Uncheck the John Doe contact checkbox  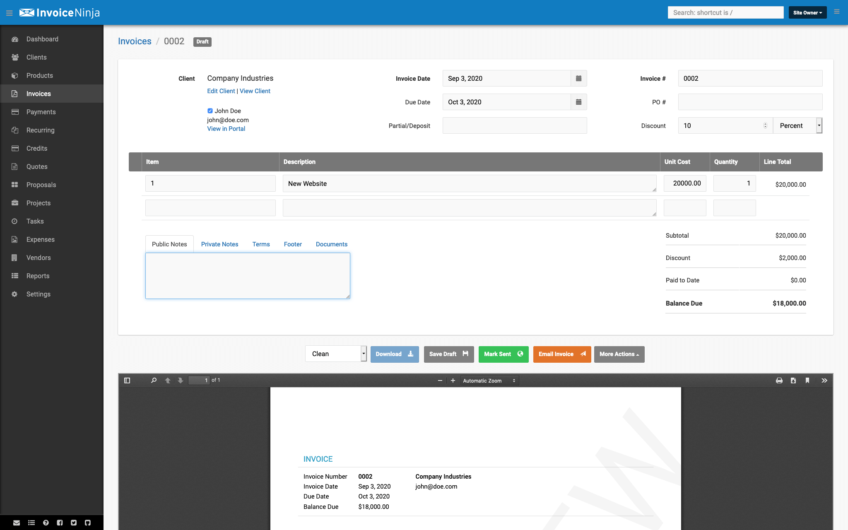[210, 111]
